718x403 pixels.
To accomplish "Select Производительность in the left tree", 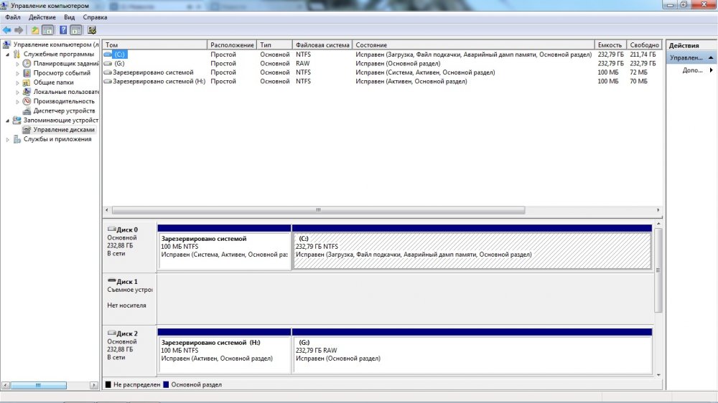I will (x=63, y=101).
